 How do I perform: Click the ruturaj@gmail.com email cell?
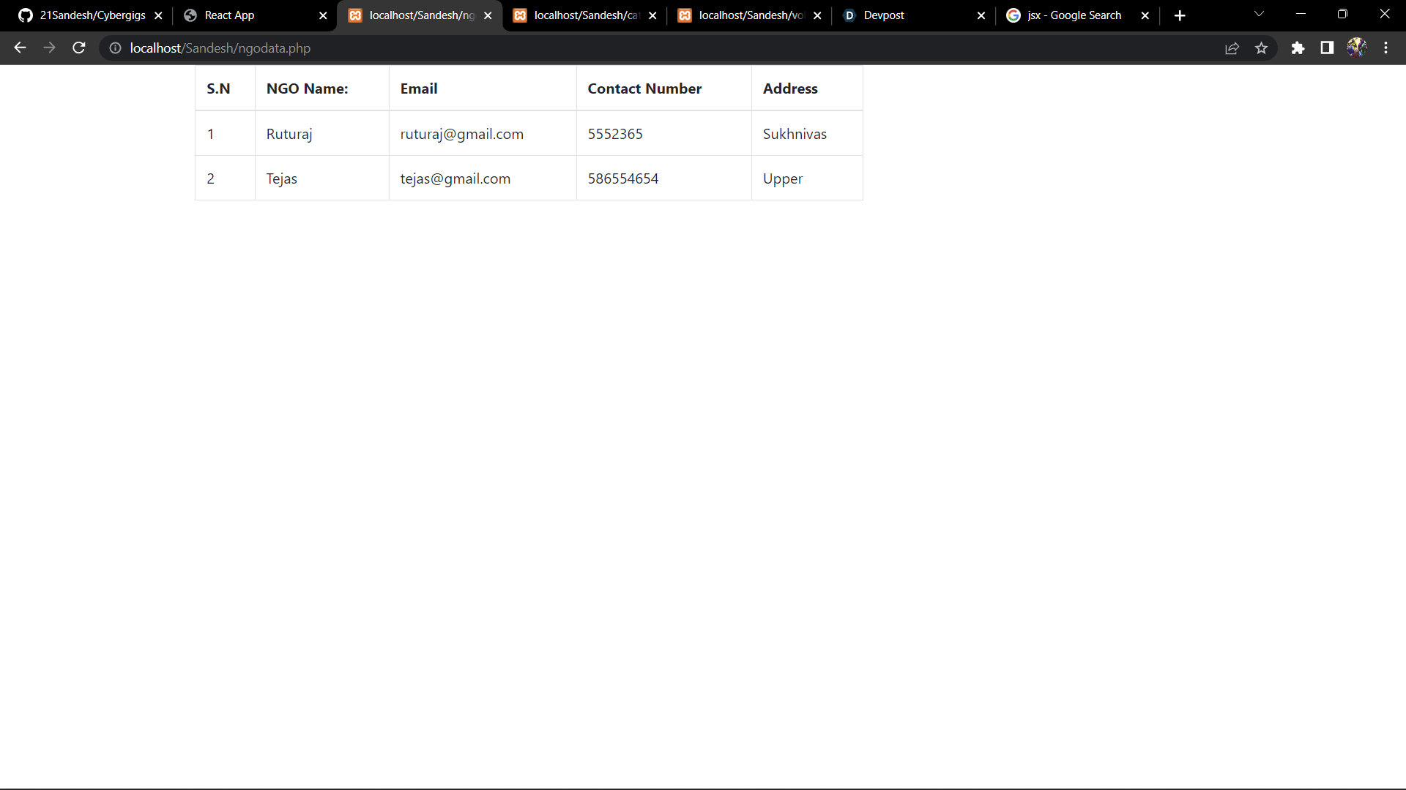(461, 134)
